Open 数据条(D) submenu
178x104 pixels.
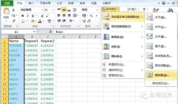coord(123,37)
